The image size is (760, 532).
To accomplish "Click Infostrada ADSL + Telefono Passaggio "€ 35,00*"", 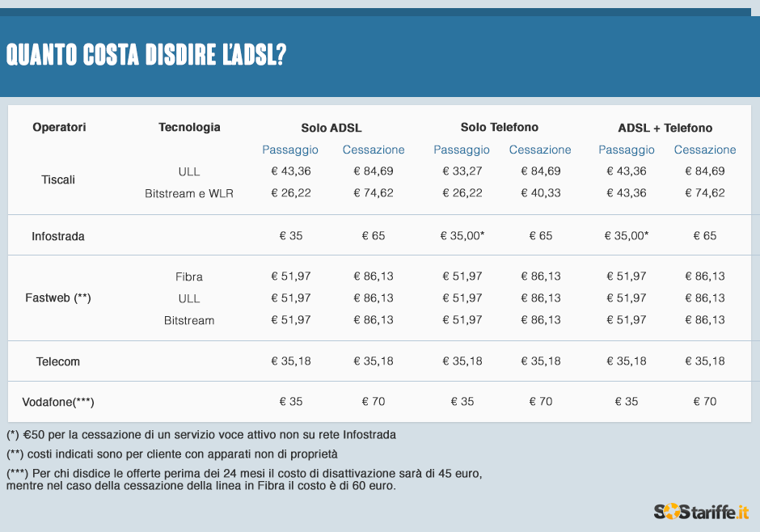I will [x=627, y=236].
